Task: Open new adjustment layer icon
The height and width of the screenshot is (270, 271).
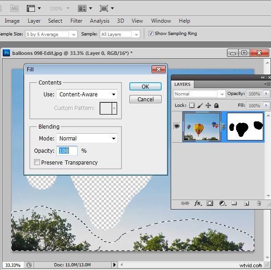Action: (222, 203)
